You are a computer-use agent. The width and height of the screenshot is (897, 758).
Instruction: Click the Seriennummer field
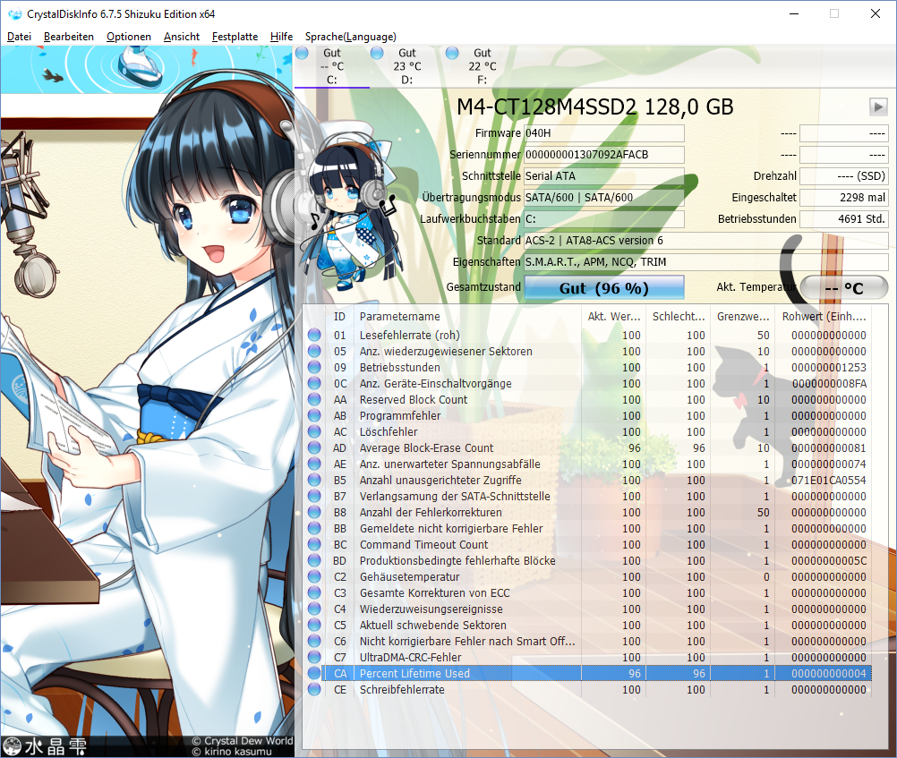pos(604,155)
